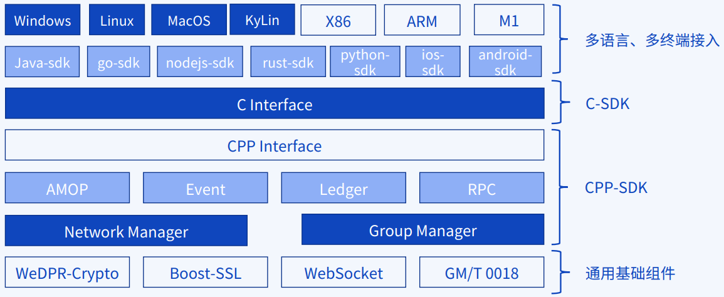This screenshot has width=724, height=297.
Task: Select the Event module box
Action: 206,187
